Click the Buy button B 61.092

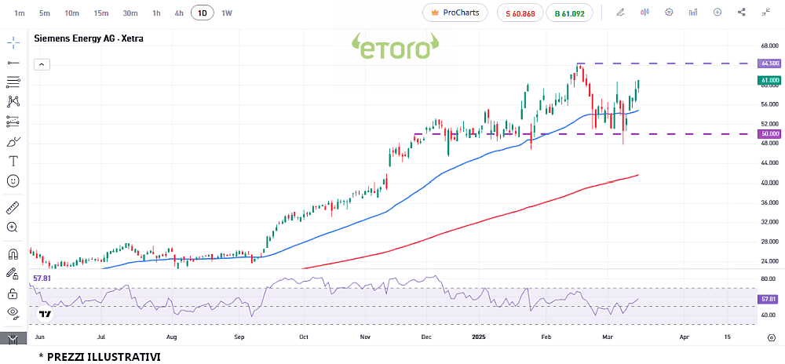[570, 13]
